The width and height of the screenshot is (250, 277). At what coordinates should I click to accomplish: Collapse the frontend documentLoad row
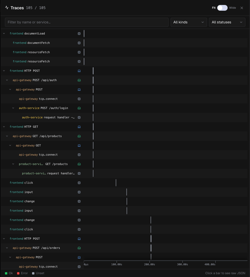point(4,34)
